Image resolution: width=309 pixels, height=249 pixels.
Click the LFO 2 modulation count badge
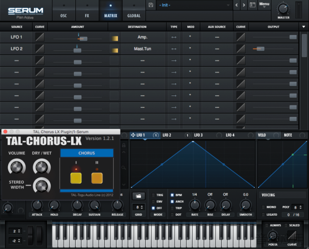[x=187, y=135]
